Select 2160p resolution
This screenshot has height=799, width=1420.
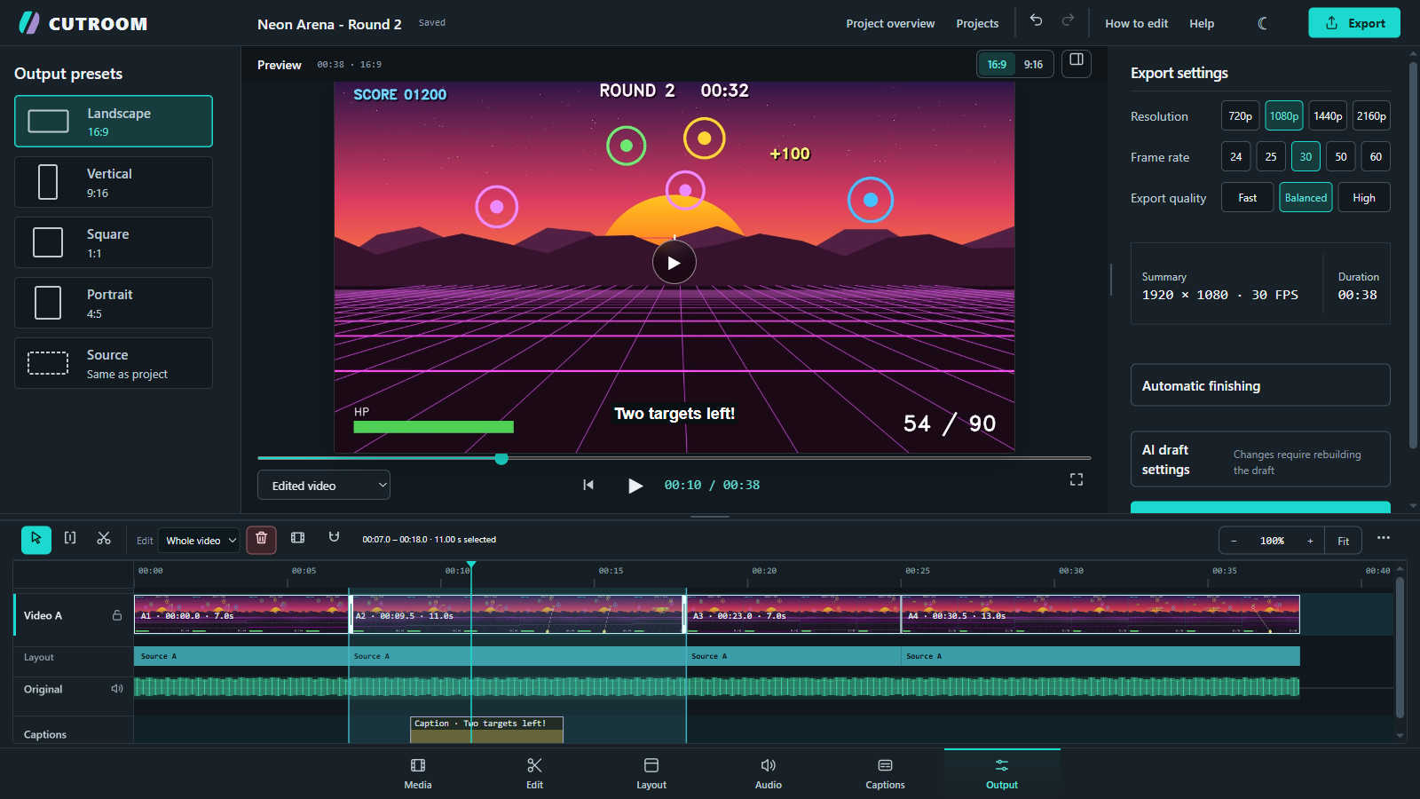(1371, 116)
